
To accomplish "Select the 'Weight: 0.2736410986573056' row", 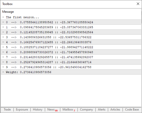I will point(71,72).
